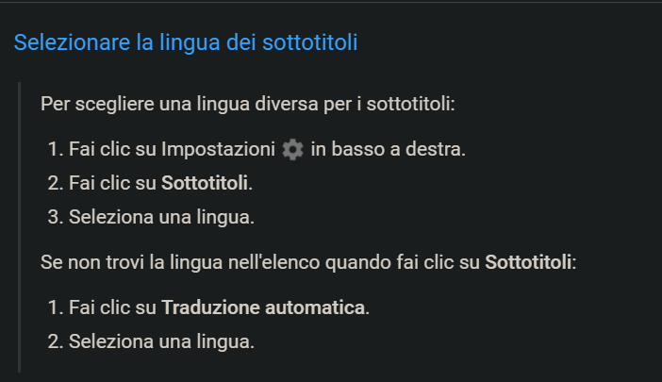Click the number "1." before "Traduzione automatica" step
The width and height of the screenshot is (662, 382).
(53, 307)
